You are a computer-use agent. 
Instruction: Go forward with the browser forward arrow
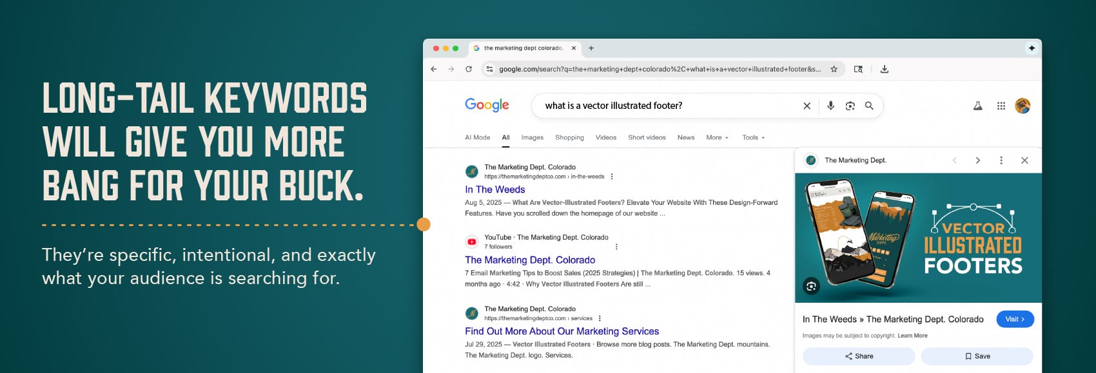click(x=451, y=69)
